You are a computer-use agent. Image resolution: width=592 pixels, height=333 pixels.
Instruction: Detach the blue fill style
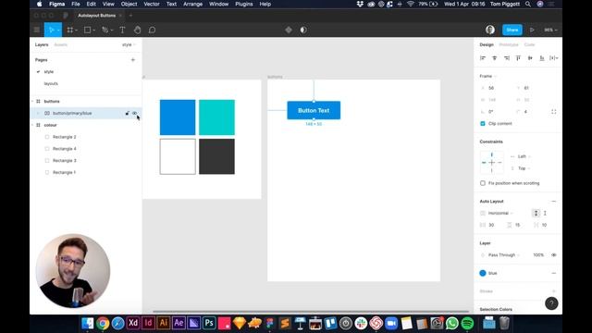pos(554,273)
